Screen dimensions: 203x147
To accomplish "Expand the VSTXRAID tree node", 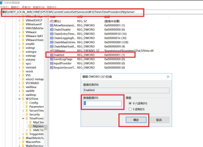I will click(19, 83).
